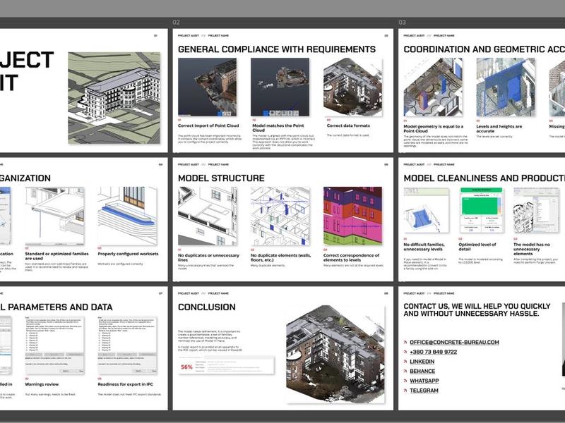
Task: Select the Levels and heights are accurate image
Action: pos(506,87)
